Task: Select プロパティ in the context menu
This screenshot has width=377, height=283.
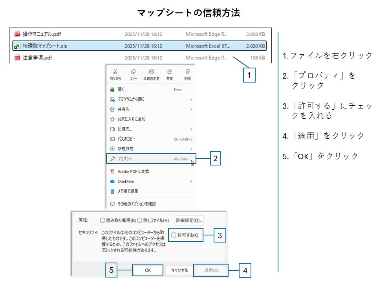Action: point(126,159)
